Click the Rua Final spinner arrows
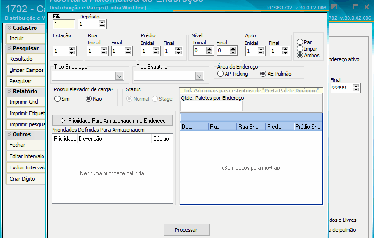Viewport: 374px width, 238px height. click(128, 51)
